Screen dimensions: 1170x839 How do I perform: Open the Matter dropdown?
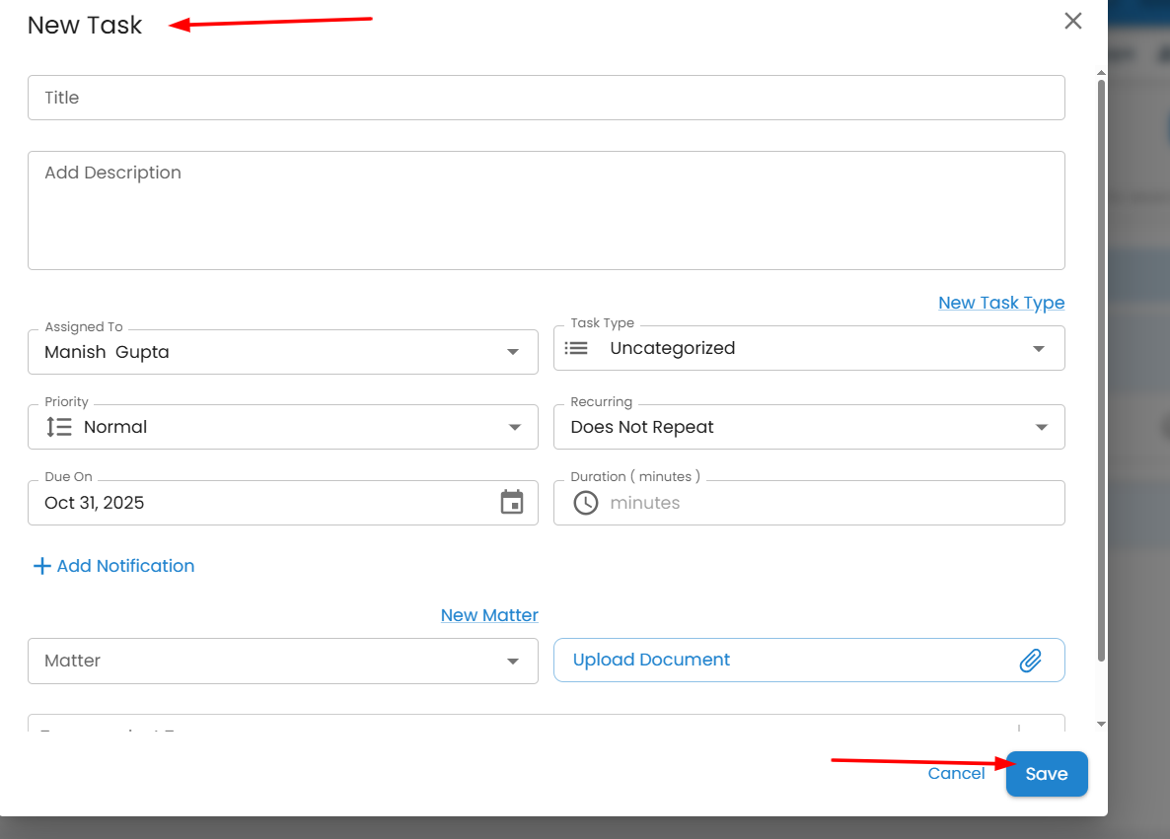(512, 661)
